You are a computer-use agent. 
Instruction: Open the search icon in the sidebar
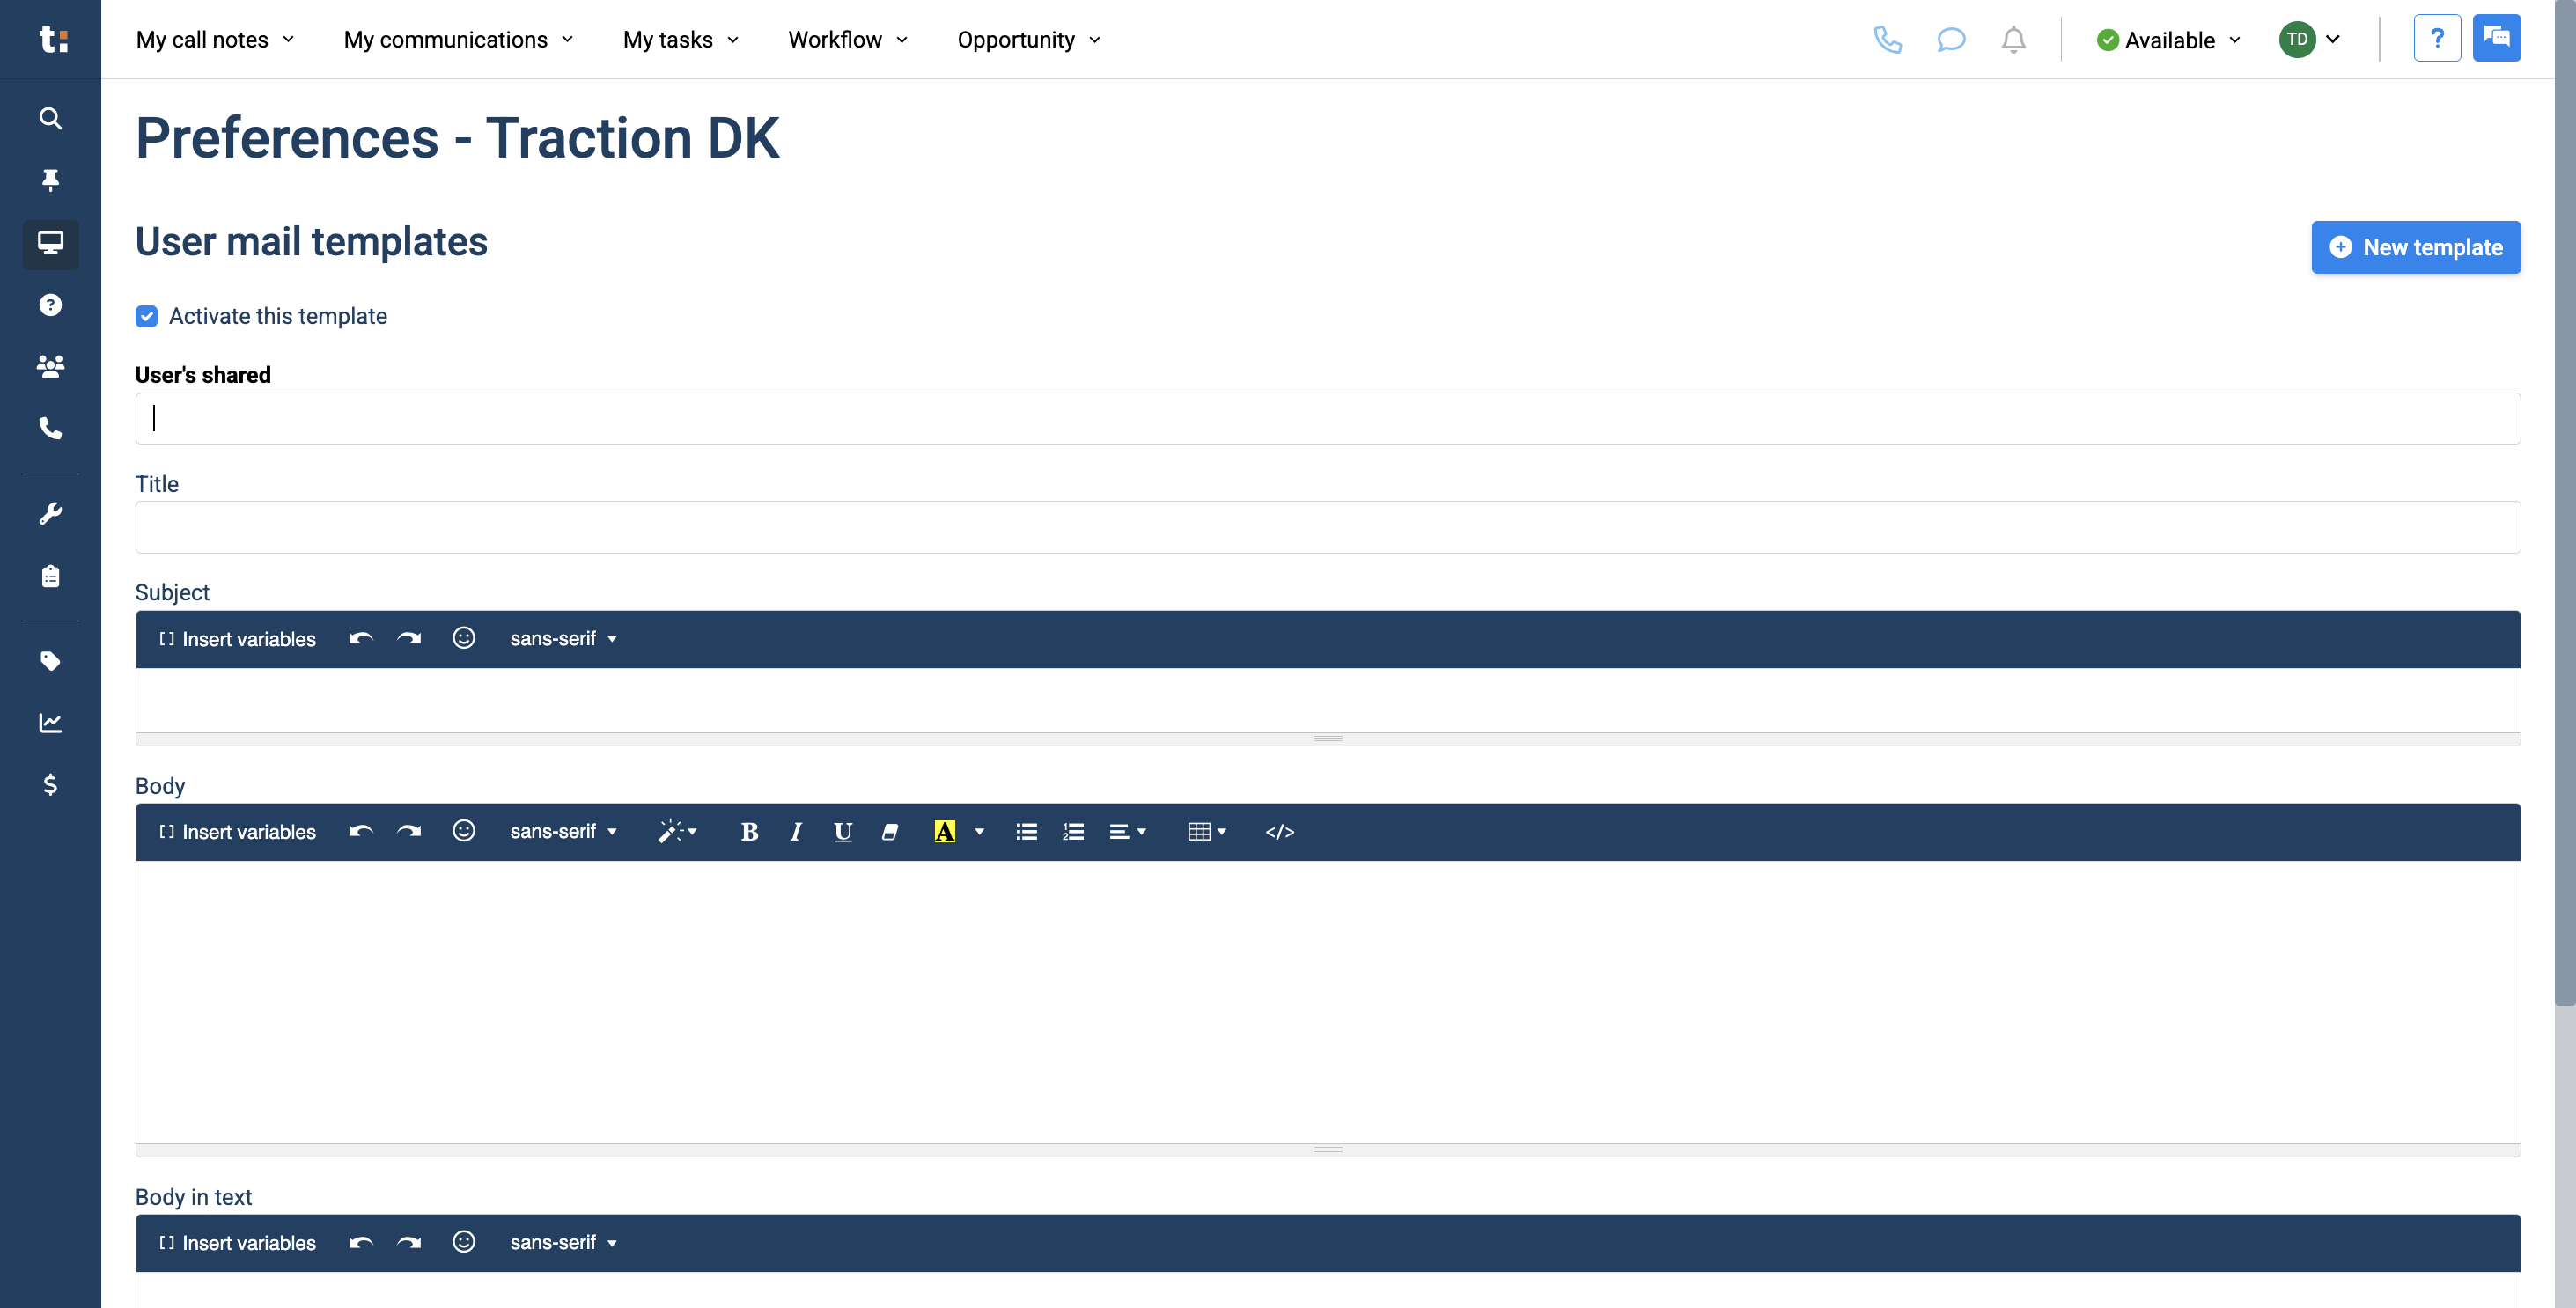click(x=50, y=118)
